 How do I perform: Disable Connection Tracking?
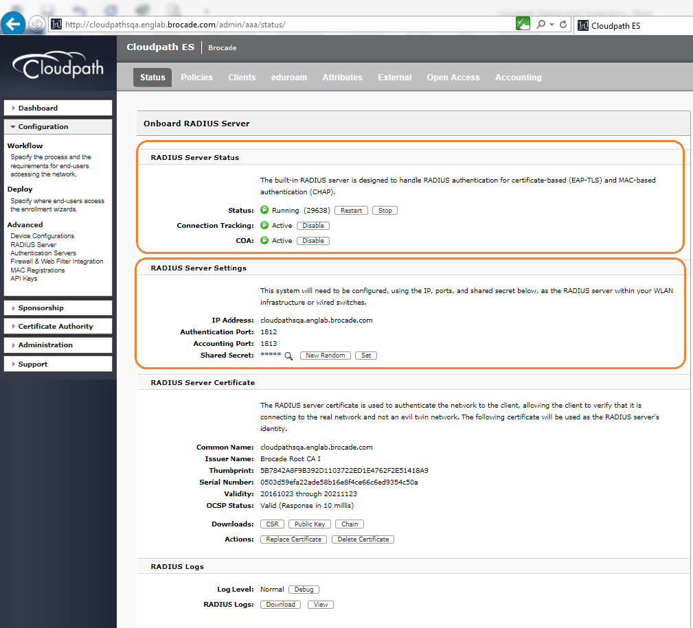313,226
